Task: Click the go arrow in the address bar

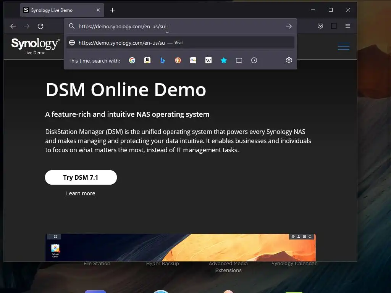Action: pyautogui.click(x=289, y=26)
